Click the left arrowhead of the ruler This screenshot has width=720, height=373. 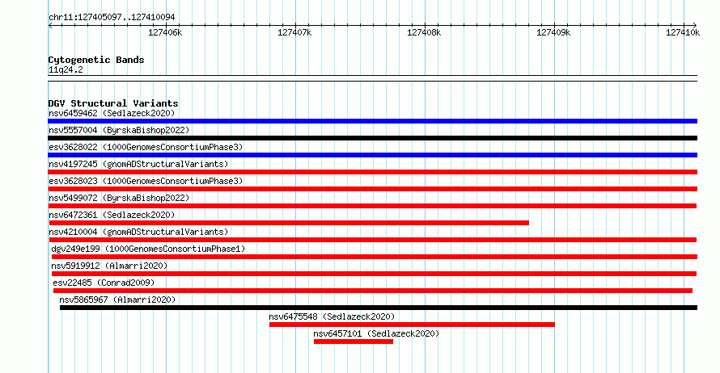click(50, 26)
